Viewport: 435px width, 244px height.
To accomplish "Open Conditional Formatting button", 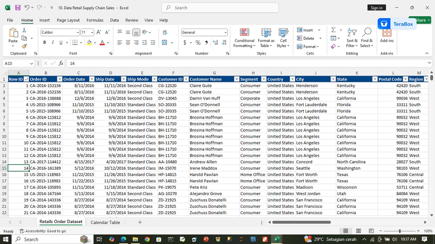I will tap(244, 38).
